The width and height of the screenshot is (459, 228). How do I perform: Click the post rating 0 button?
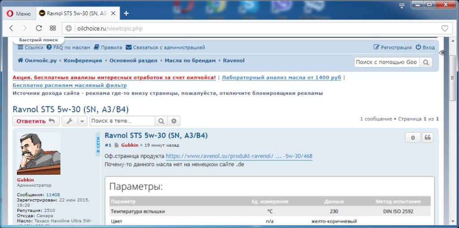tap(413, 137)
